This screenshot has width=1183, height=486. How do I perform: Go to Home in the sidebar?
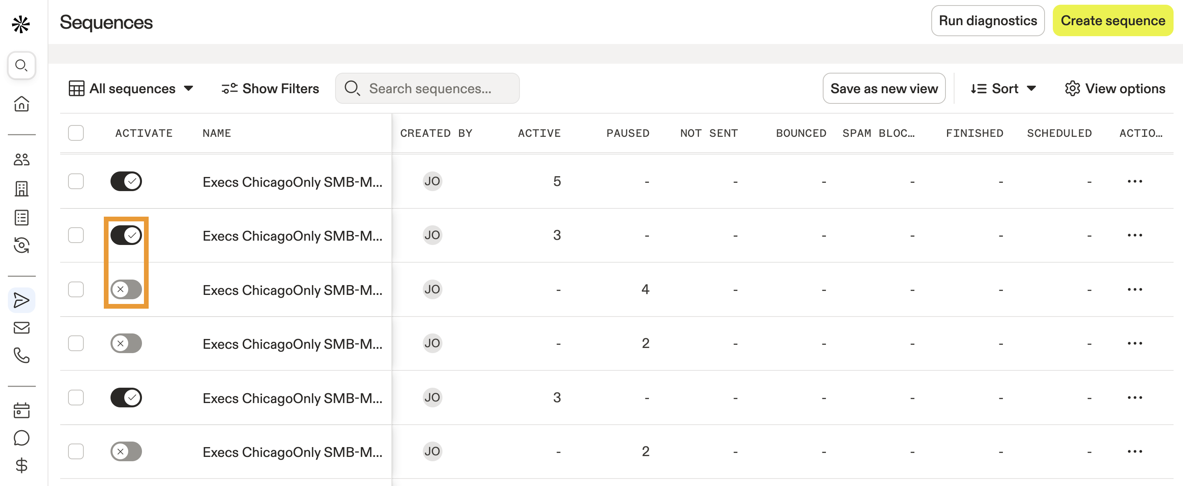tap(21, 103)
